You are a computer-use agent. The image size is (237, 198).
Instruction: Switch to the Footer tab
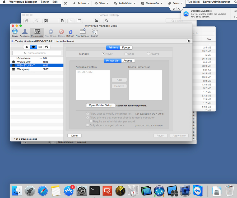click(126, 48)
